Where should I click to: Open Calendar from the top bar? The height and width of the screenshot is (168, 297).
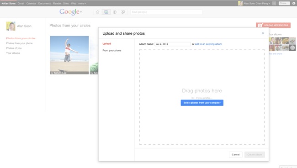(x=31, y=3)
